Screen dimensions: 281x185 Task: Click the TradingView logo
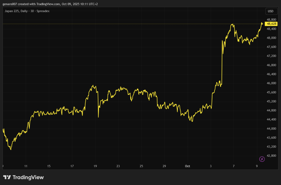pyautogui.click(x=23, y=177)
